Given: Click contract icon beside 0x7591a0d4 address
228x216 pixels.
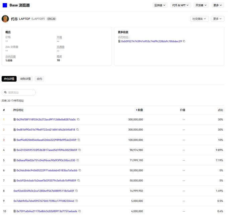Looking at the screenshot, I should click(x=14, y=211).
